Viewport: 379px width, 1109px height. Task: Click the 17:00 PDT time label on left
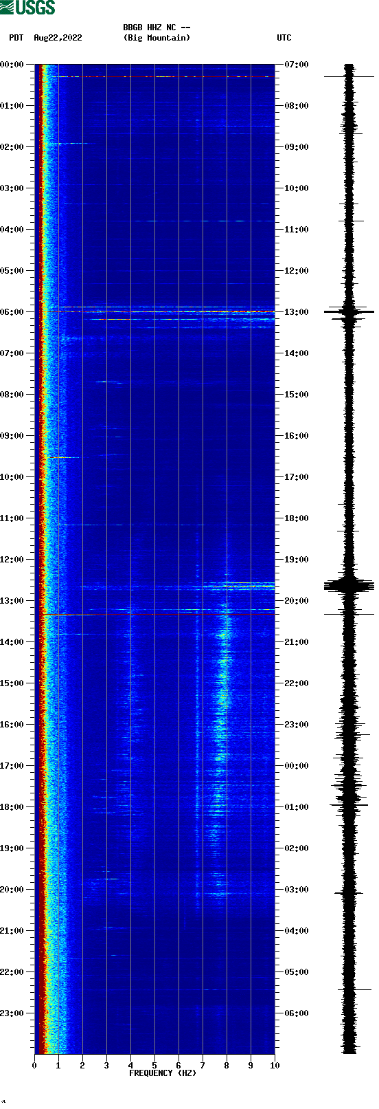[x=12, y=766]
